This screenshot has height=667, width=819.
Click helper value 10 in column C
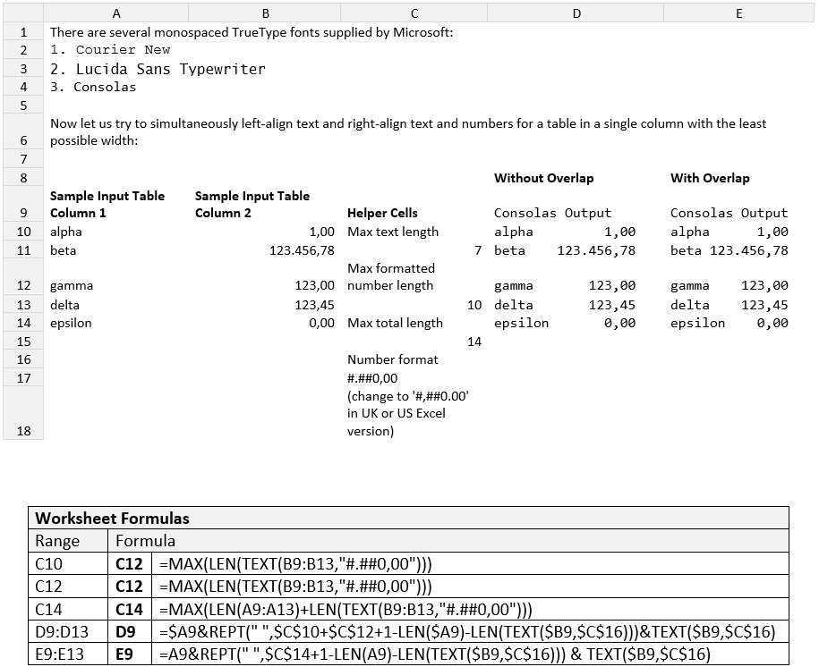coord(474,305)
